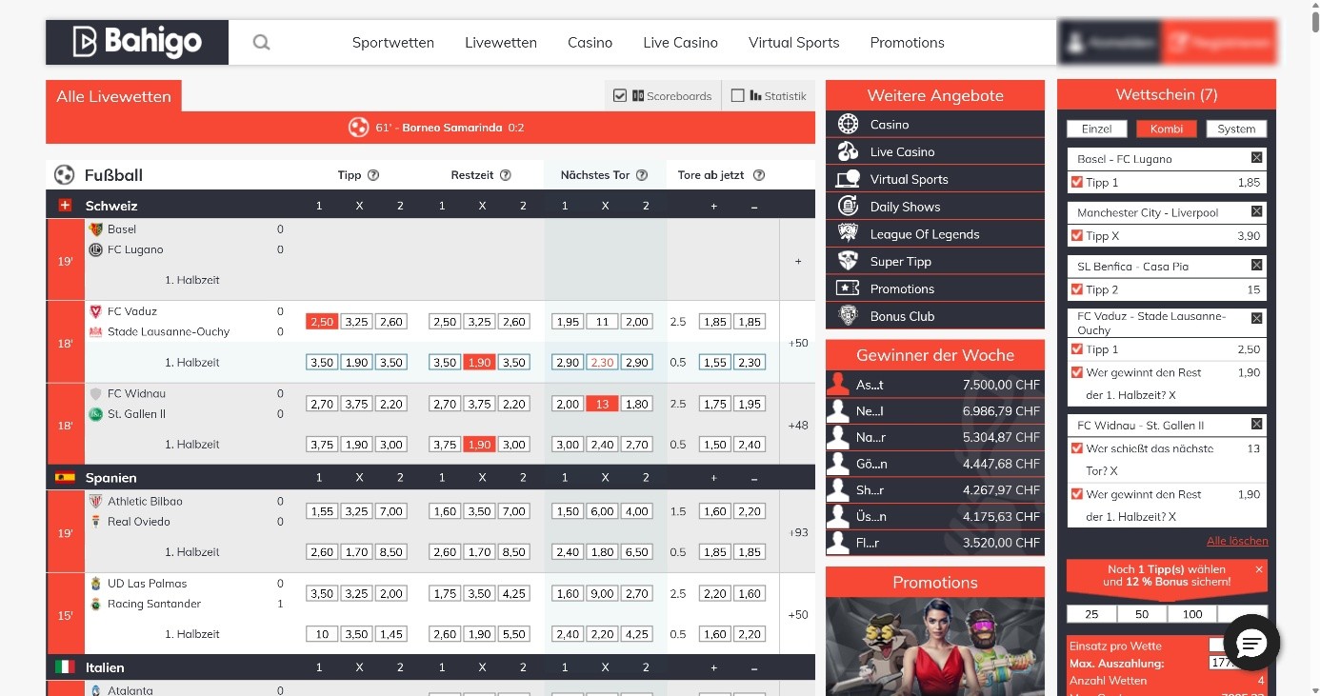1320x696 pixels.
Task: Switch to the System bet tab
Action: point(1235,129)
